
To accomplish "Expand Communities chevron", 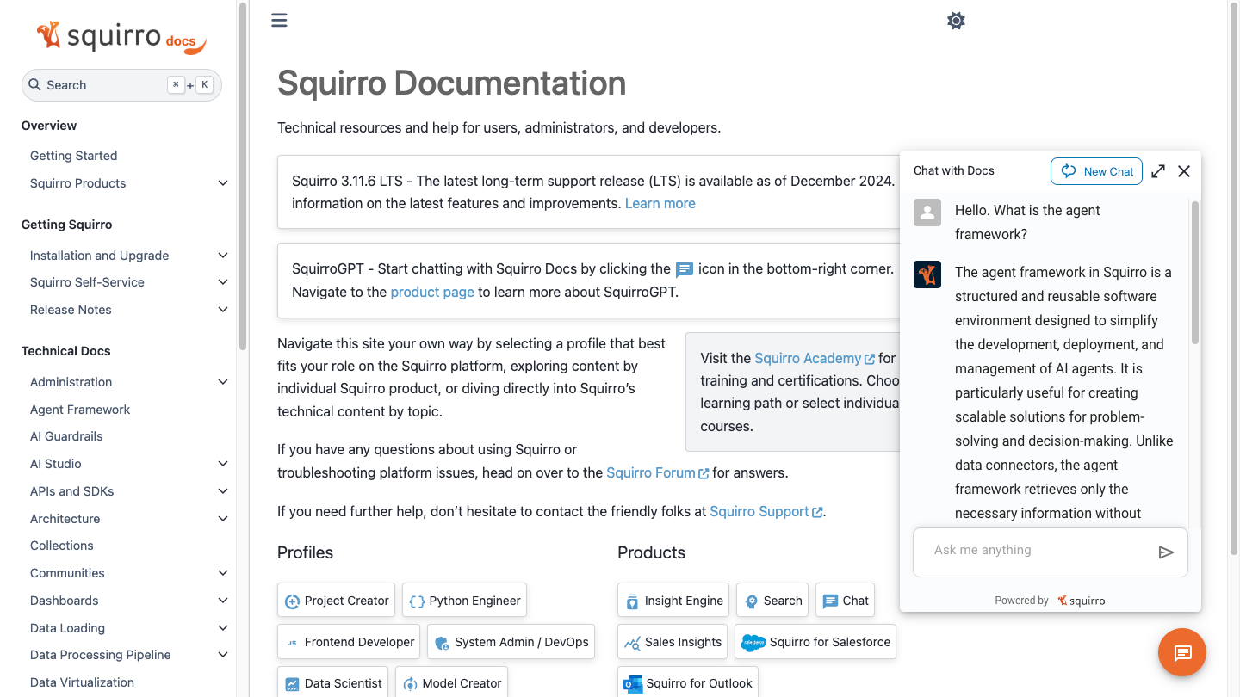I will (x=223, y=573).
